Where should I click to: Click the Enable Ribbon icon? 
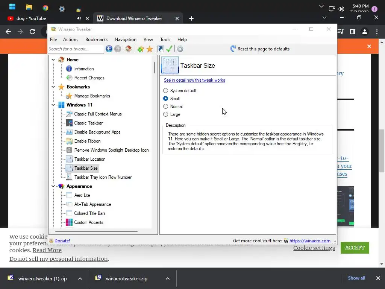[x=69, y=141]
